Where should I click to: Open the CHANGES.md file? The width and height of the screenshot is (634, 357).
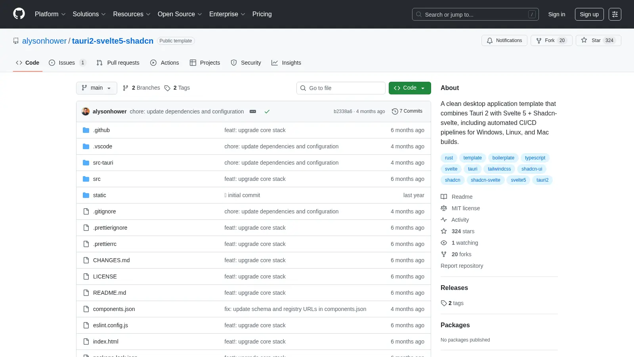111,260
